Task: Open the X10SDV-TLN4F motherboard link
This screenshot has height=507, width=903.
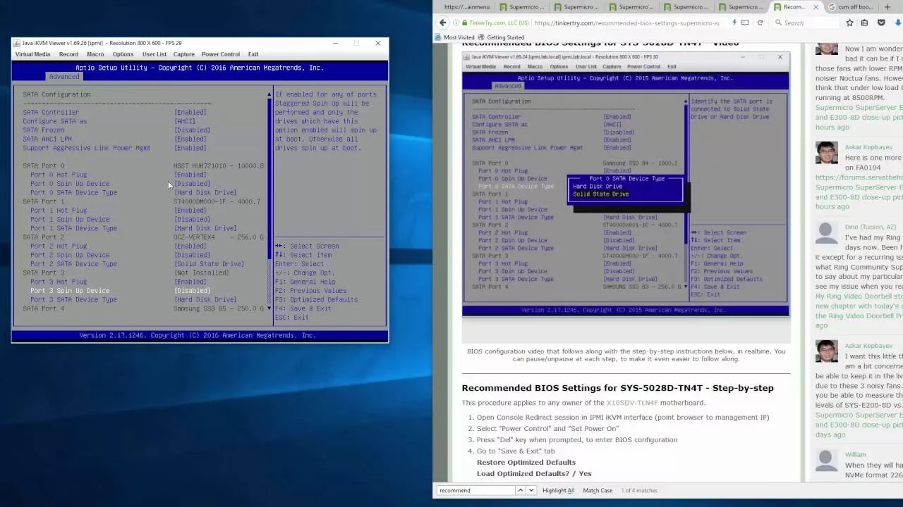Action: (x=632, y=403)
